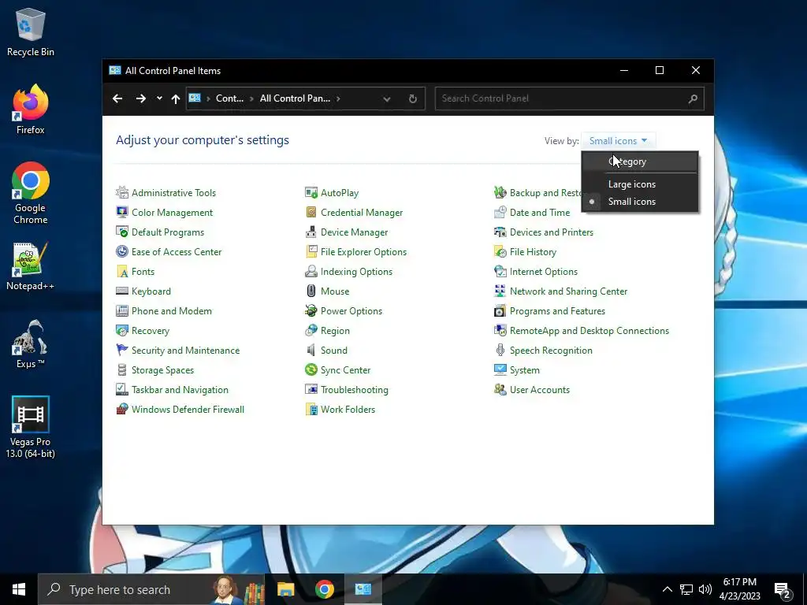This screenshot has width=807, height=605.
Task: Click the Color Management icon
Action: pyautogui.click(x=122, y=212)
